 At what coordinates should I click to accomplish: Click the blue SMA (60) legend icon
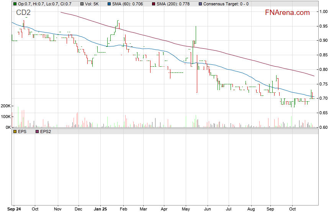(x=109, y=4)
